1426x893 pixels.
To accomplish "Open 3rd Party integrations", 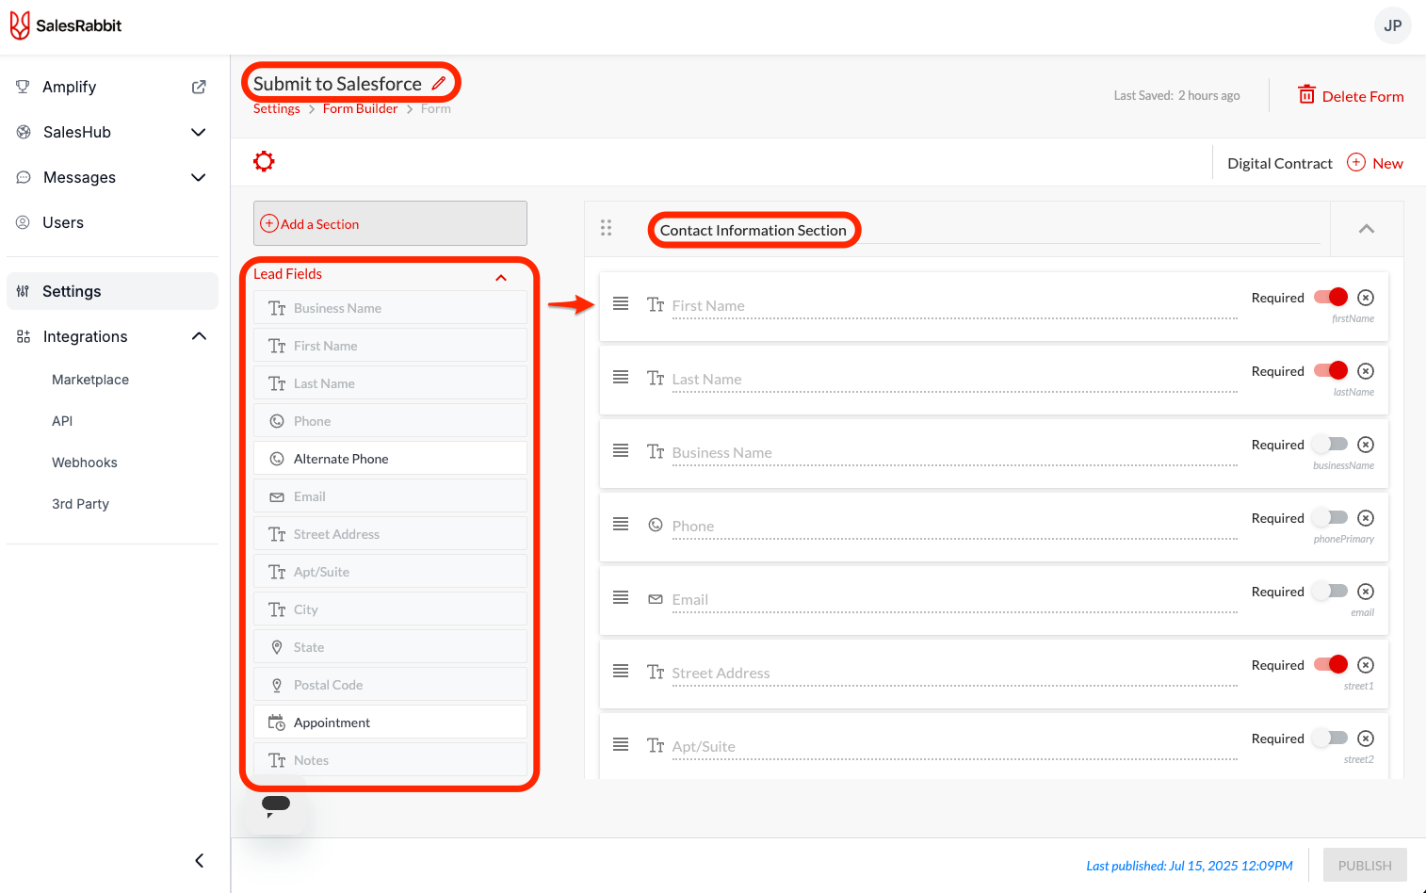I will tap(81, 504).
